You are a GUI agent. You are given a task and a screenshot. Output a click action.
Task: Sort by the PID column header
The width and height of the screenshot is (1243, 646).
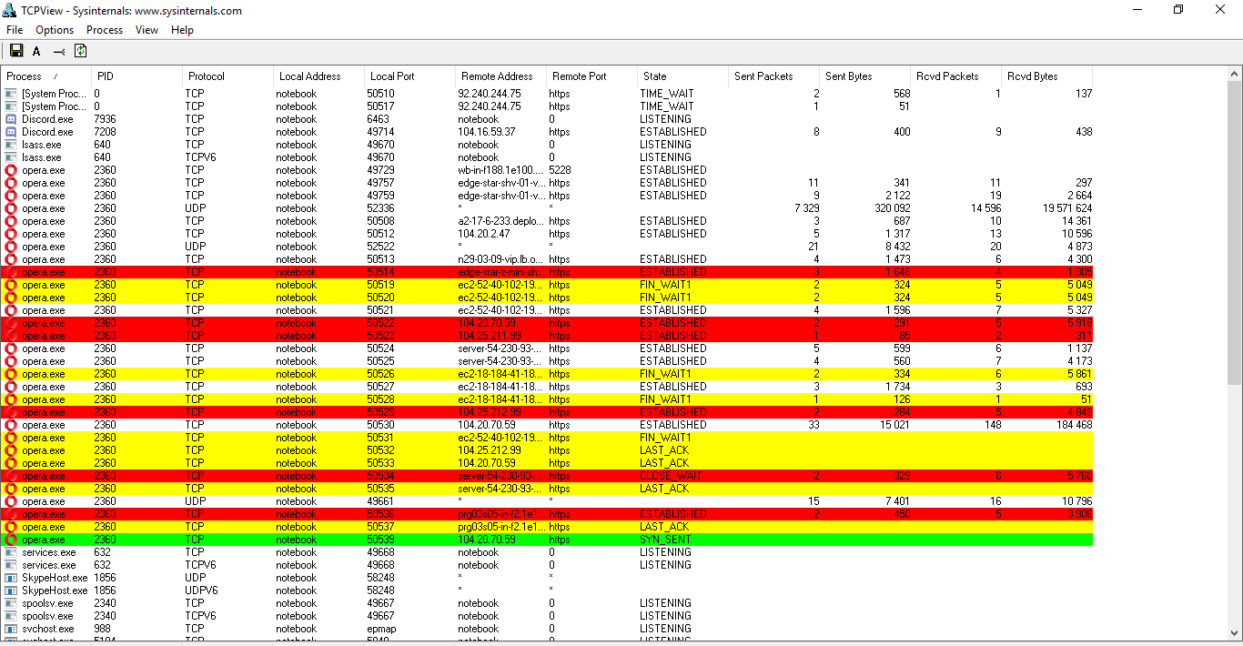pos(136,76)
